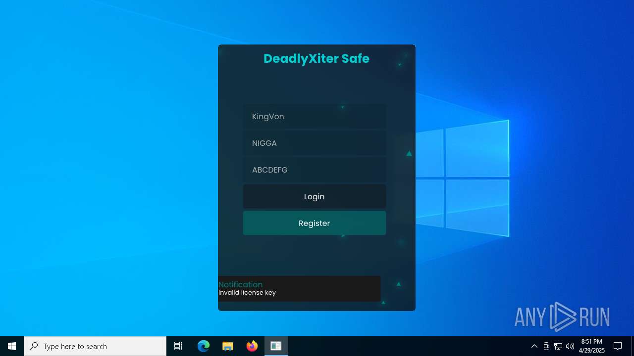This screenshot has width=634, height=356.
Task: Click the Notification heading text
Action: [x=240, y=284]
